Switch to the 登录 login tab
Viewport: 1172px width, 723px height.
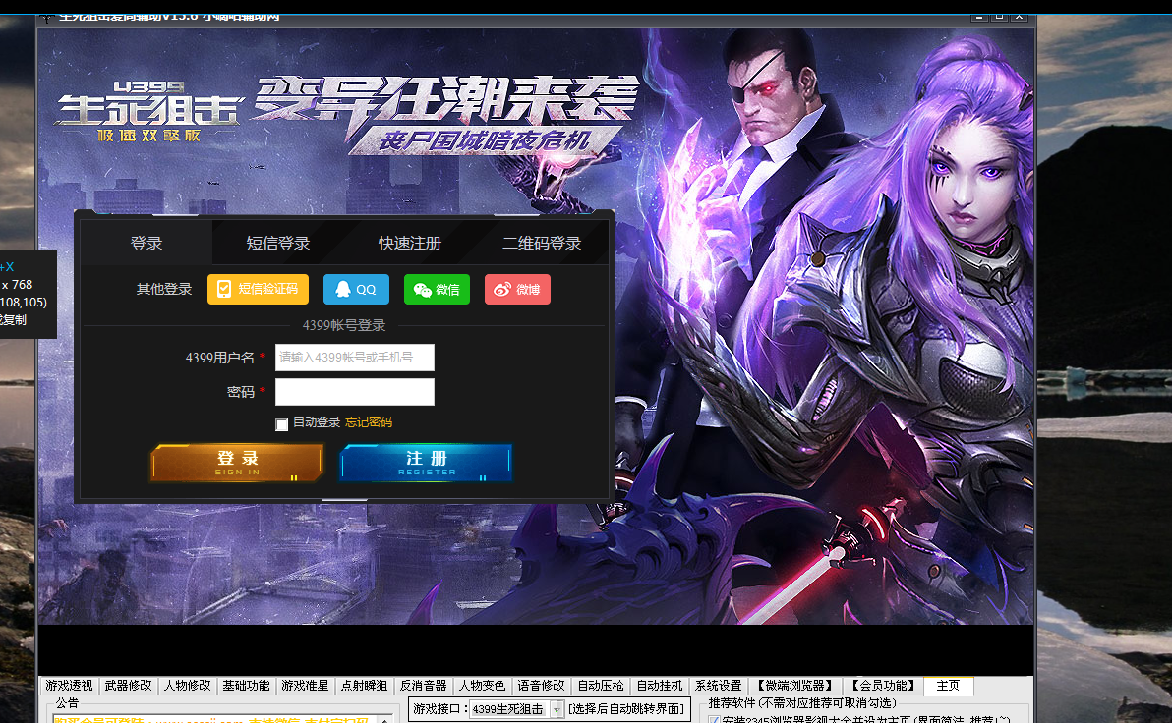(146, 243)
